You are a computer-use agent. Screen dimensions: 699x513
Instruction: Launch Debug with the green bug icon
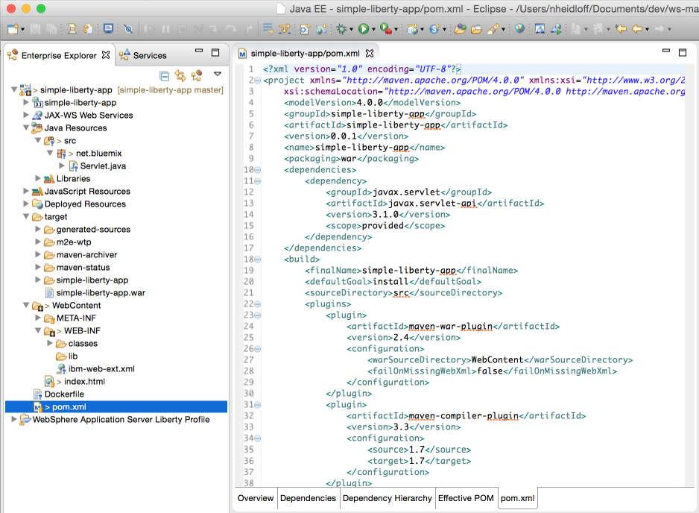point(342,29)
